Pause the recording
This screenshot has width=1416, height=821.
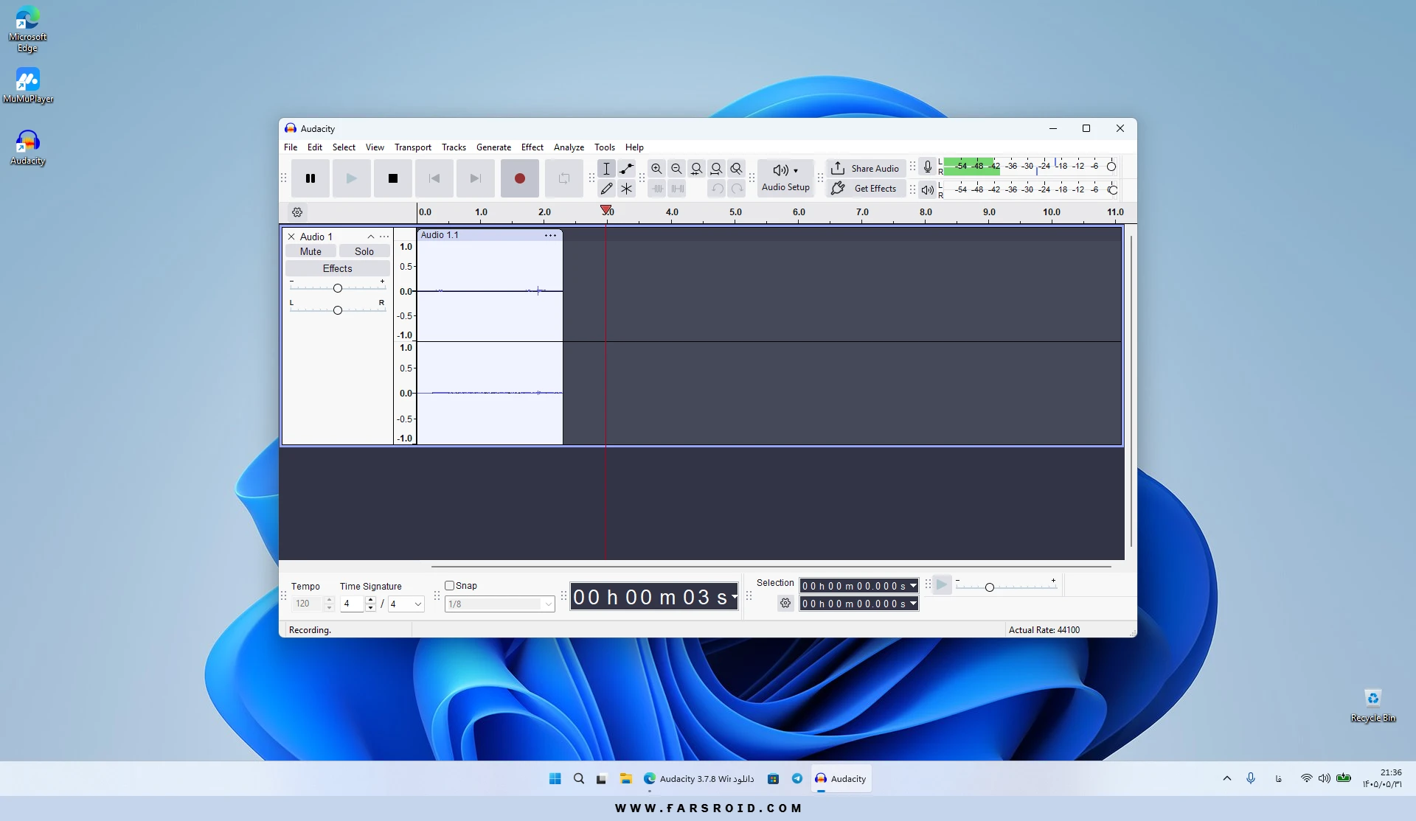coord(310,178)
